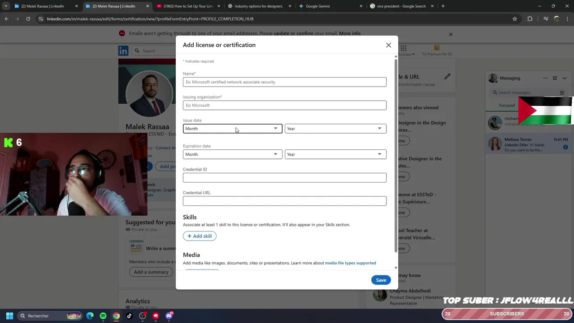Screen dimensions: 574x323
Task: Open the More info link in the banner
Action: click(350, 33)
